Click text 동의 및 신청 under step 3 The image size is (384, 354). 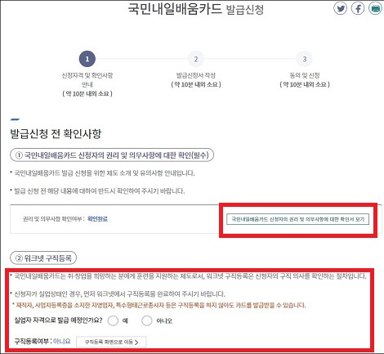(305, 75)
